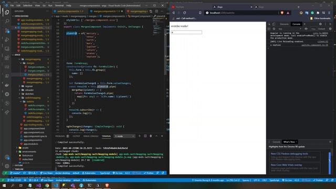Open the Selection menu in VS Code

coord(28,6)
